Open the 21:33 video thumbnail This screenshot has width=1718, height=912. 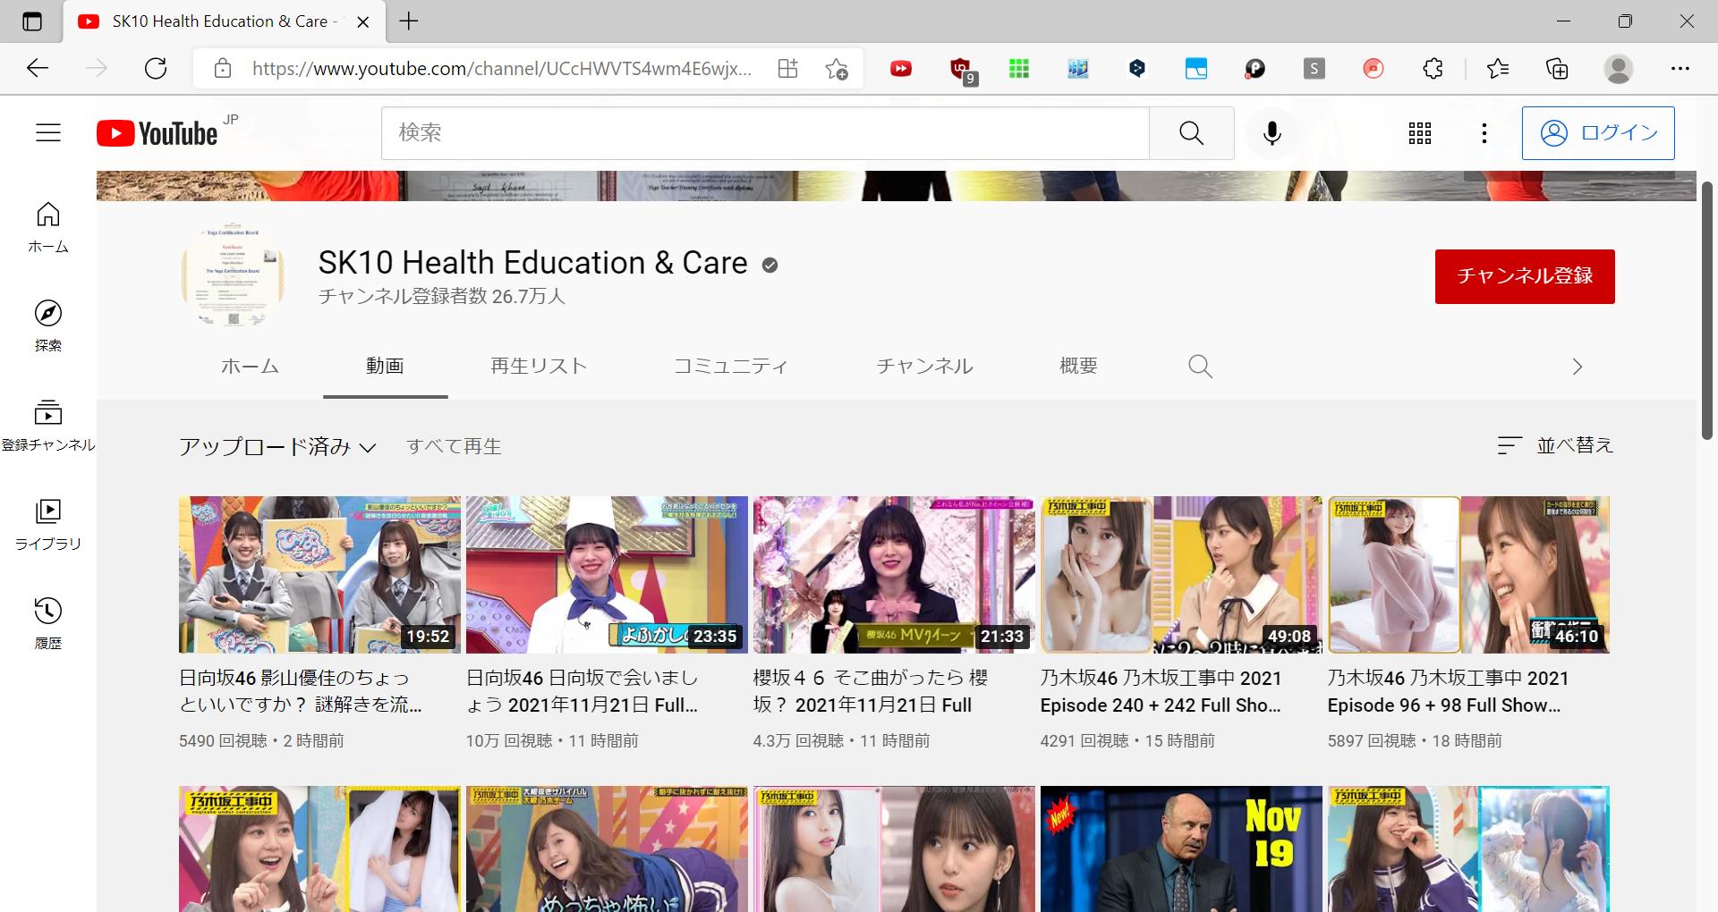pos(894,575)
